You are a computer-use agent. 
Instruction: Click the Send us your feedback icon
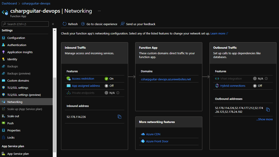coord(123,24)
